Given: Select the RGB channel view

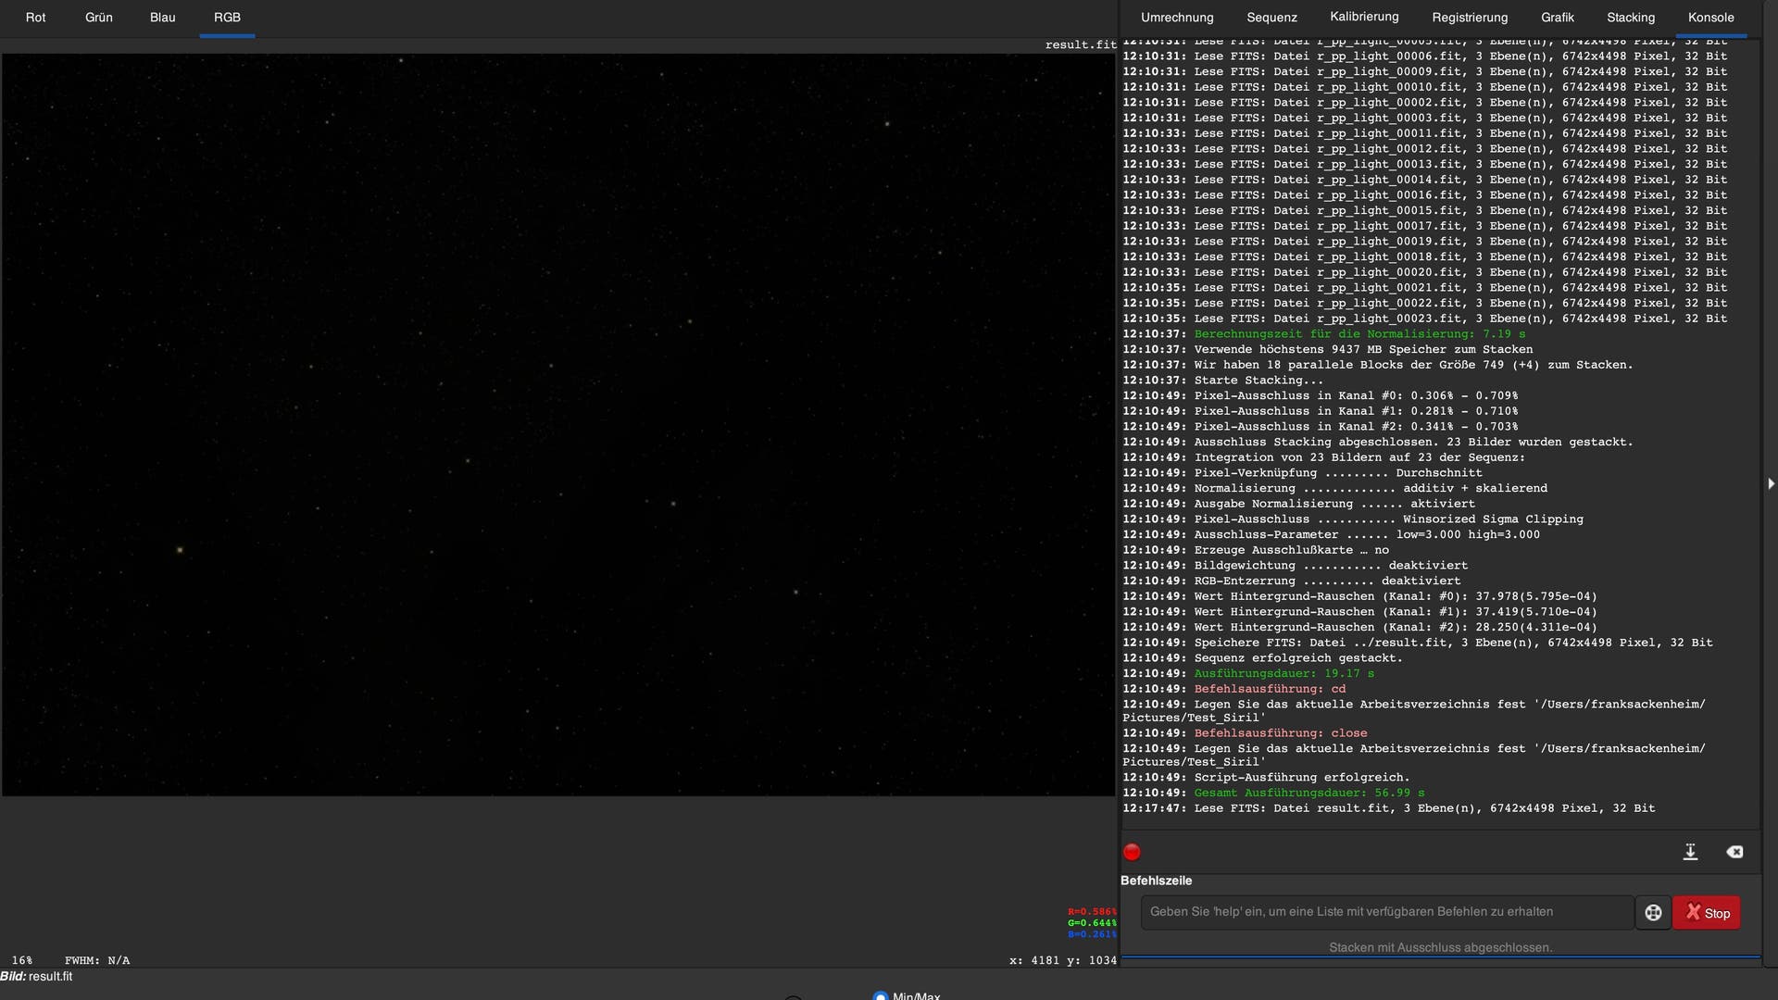Looking at the screenshot, I should pos(227,17).
